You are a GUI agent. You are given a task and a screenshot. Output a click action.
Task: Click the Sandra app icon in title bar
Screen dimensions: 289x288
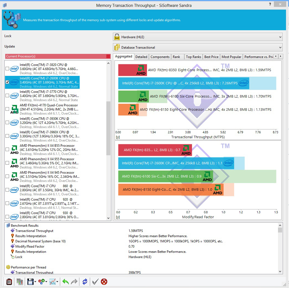[5, 5]
